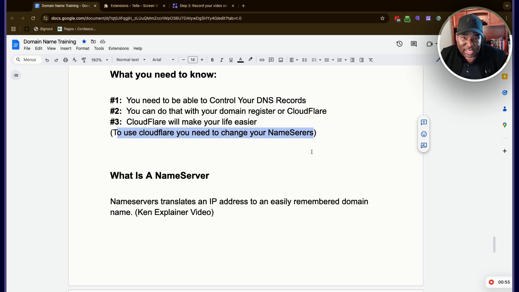Viewport: 519px width, 292px height.
Task: Print the document using printer icon
Action: 65,60
